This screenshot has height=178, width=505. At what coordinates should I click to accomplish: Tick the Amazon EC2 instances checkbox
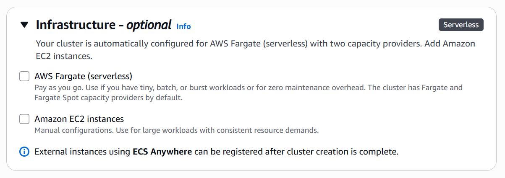click(24, 119)
